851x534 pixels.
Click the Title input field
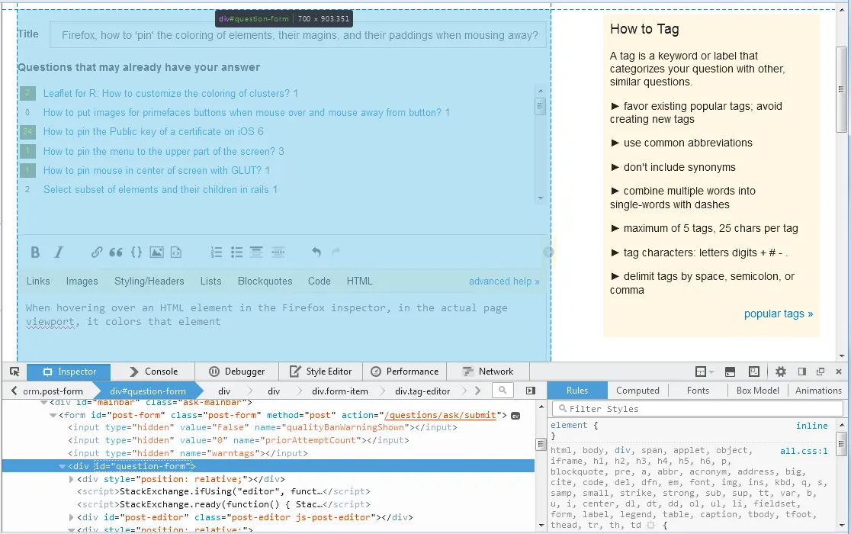tap(298, 35)
